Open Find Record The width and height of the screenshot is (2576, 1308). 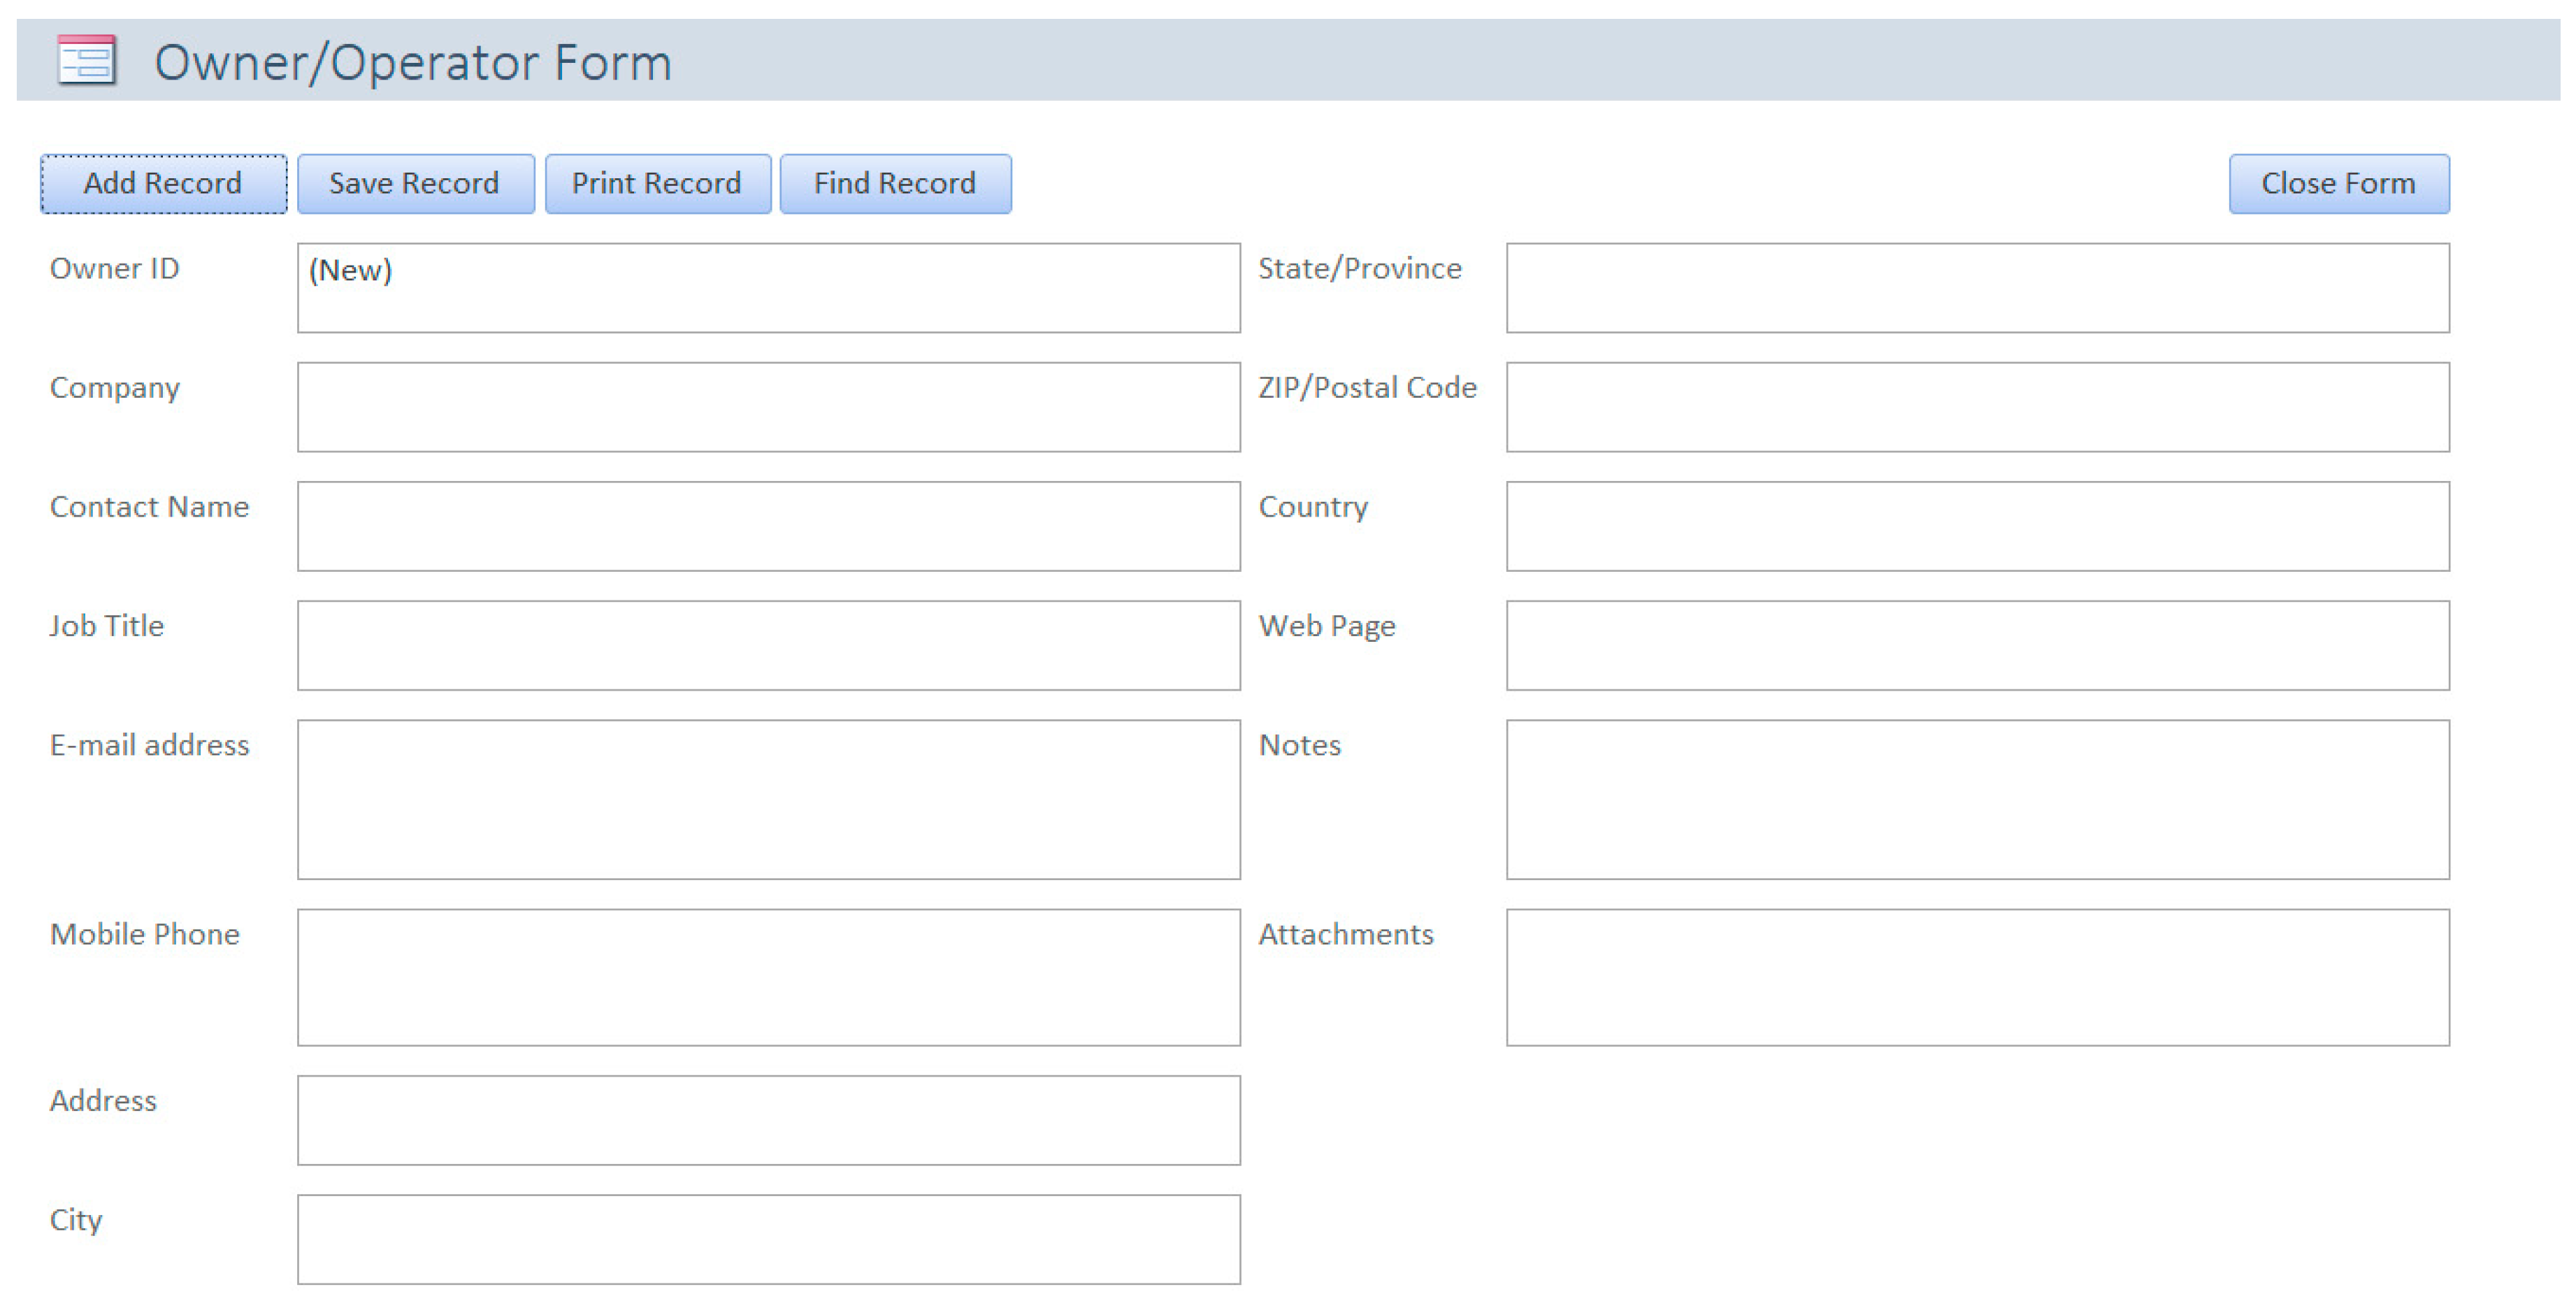pyautogui.click(x=895, y=184)
